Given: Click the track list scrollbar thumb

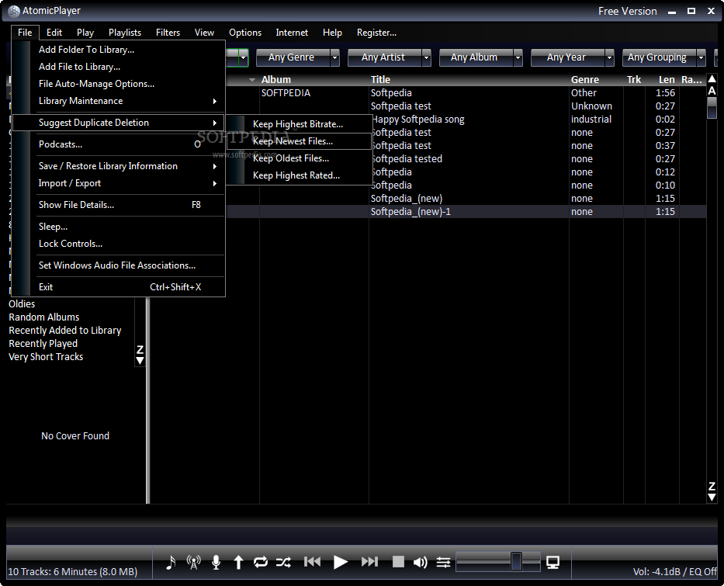Looking at the screenshot, I should pos(712,108).
